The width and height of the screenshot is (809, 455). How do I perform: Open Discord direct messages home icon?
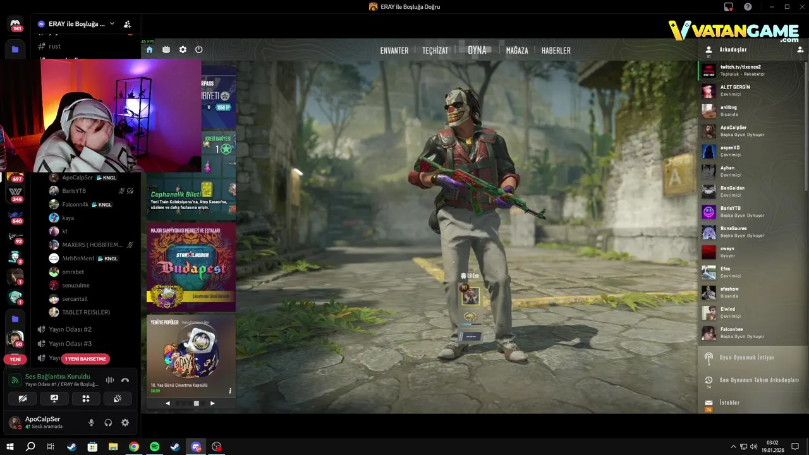click(16, 25)
